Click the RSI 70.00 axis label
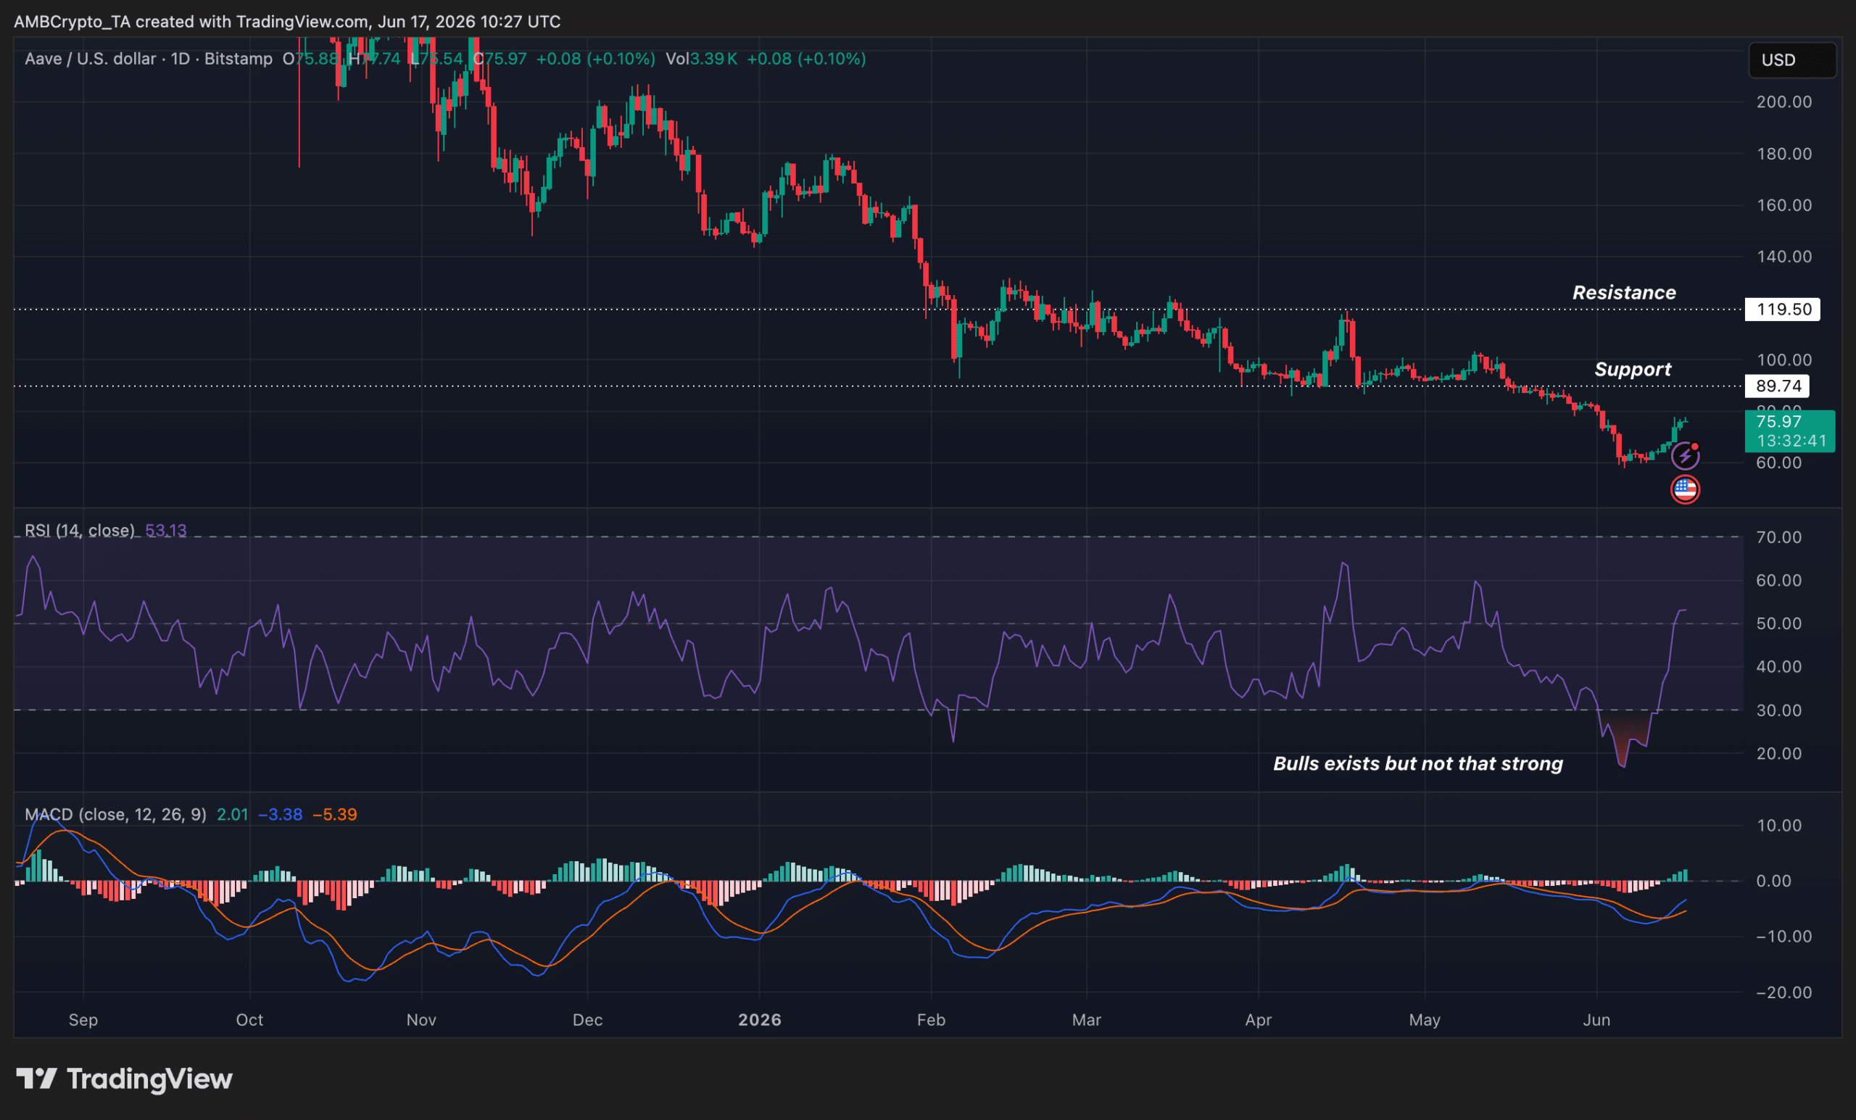Image resolution: width=1856 pixels, height=1120 pixels. click(x=1778, y=537)
